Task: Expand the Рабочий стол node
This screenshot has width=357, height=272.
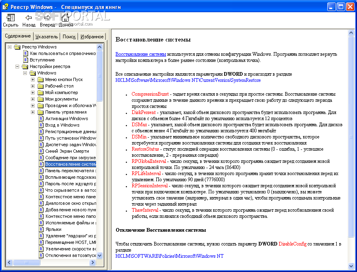Action: click(x=33, y=86)
